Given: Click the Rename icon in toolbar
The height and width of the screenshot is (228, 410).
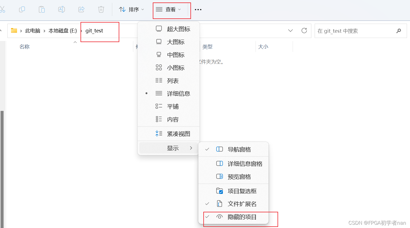Looking at the screenshot, I should (62, 9).
